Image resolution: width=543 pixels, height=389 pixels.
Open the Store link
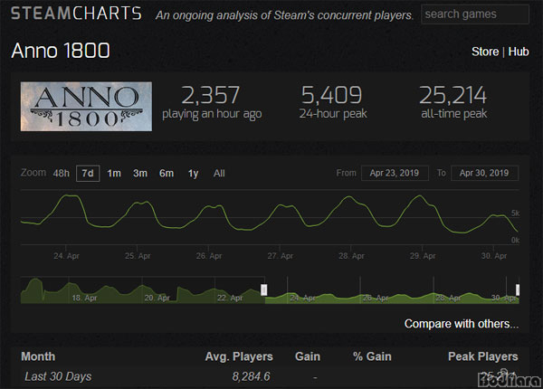485,52
